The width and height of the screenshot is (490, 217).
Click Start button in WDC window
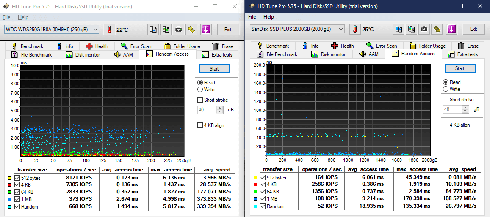point(214,69)
